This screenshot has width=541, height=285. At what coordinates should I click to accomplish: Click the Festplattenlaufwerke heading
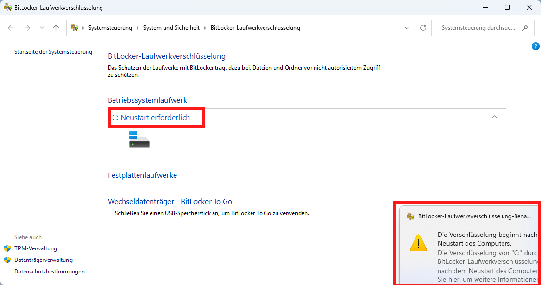[142, 175]
